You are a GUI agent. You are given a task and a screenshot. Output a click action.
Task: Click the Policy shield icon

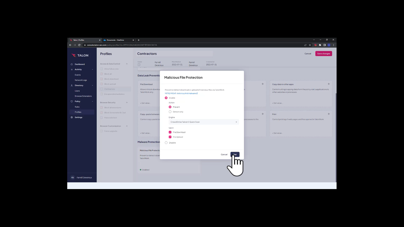tap(72, 101)
